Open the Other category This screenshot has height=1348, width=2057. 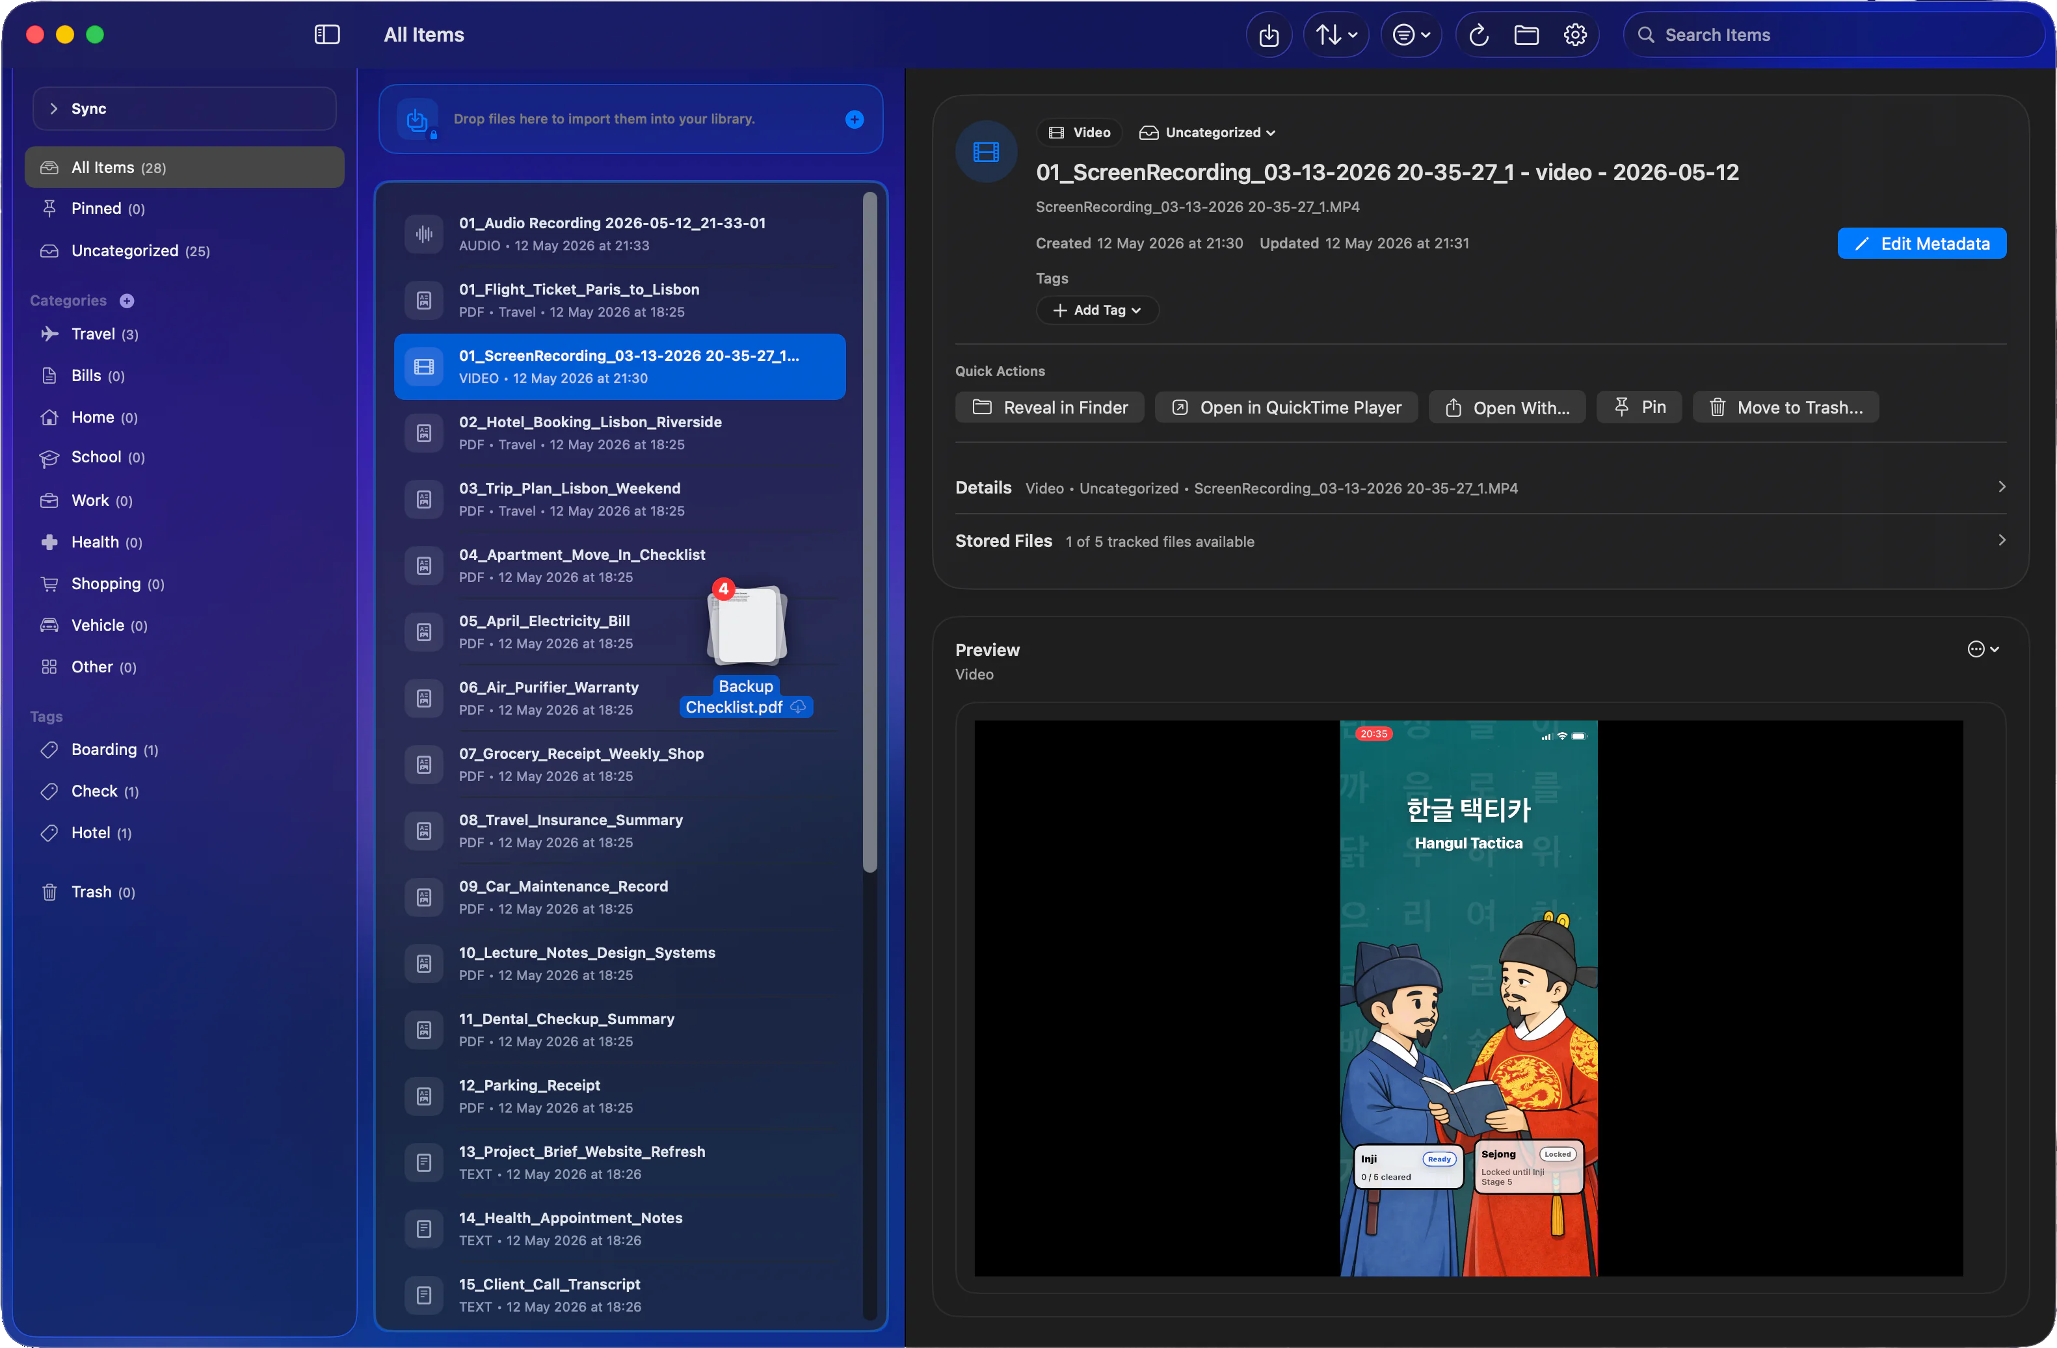pos(184,667)
